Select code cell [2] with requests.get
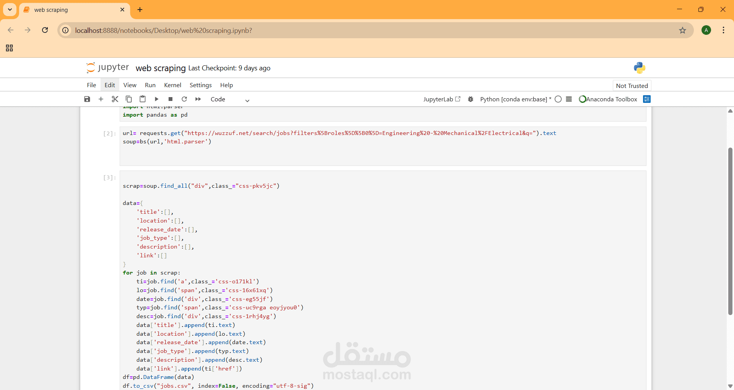Viewport: 734px width, 390px height. 383,146
